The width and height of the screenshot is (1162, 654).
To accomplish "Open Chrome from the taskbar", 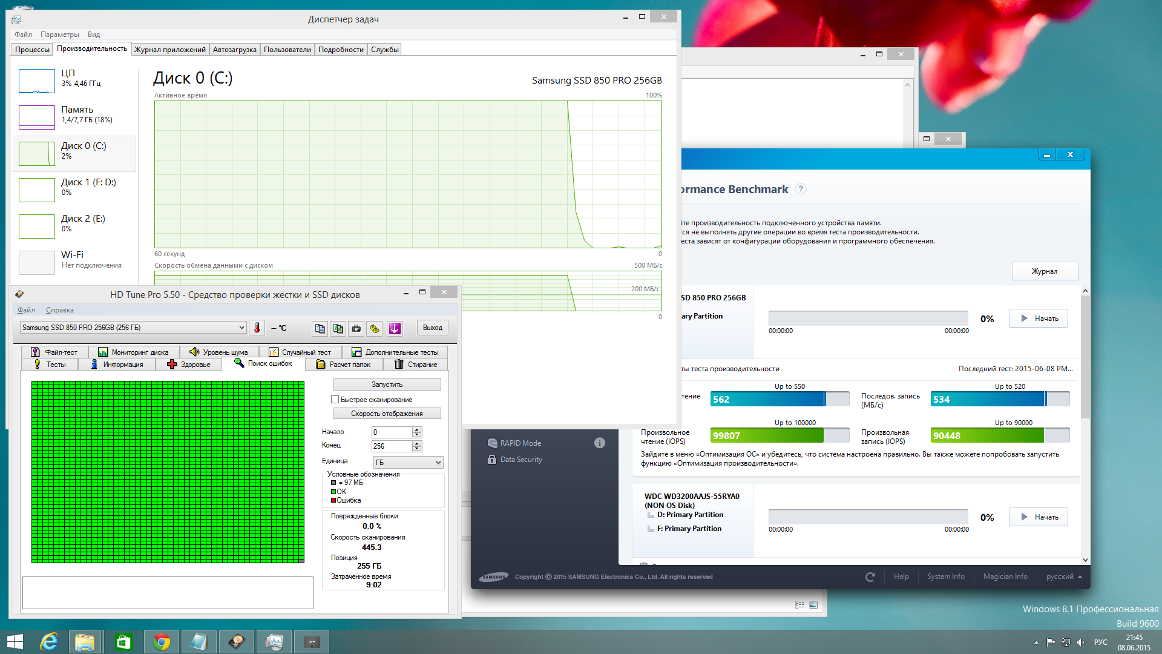I will pyautogui.click(x=161, y=642).
